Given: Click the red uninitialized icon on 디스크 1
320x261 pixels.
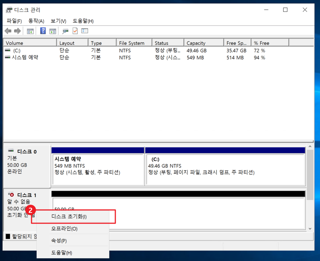Looking at the screenshot, I should tap(11, 194).
